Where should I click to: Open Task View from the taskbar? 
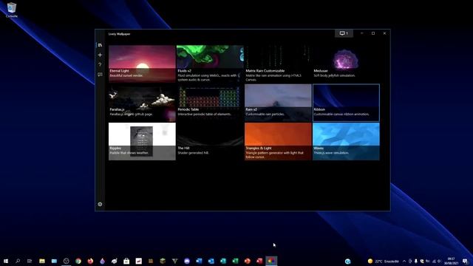tap(30, 261)
